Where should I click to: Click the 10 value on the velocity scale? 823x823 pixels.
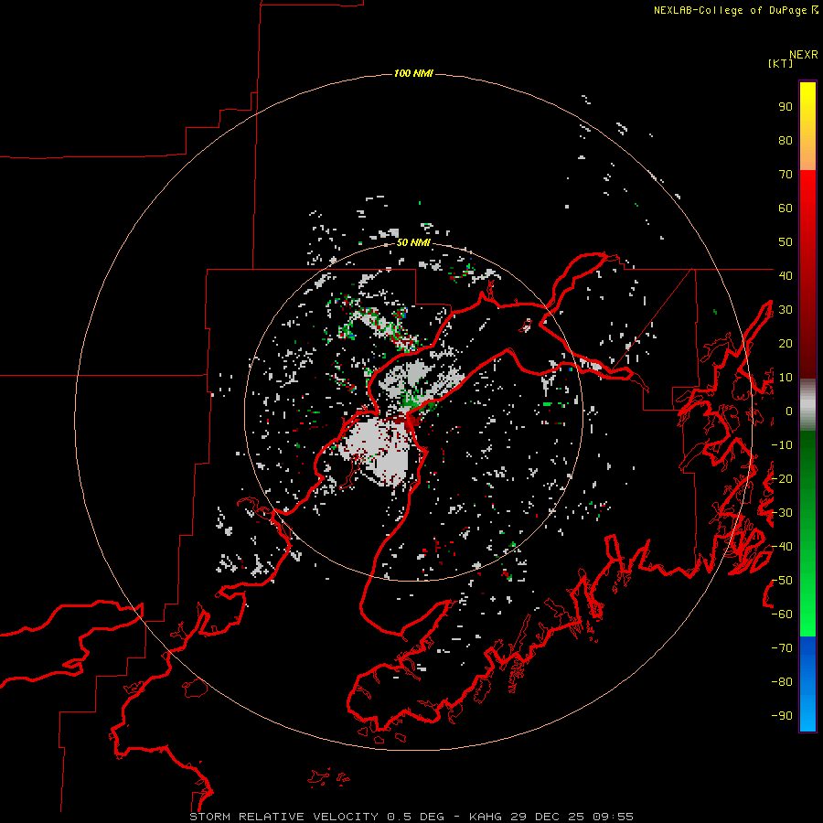786,378
